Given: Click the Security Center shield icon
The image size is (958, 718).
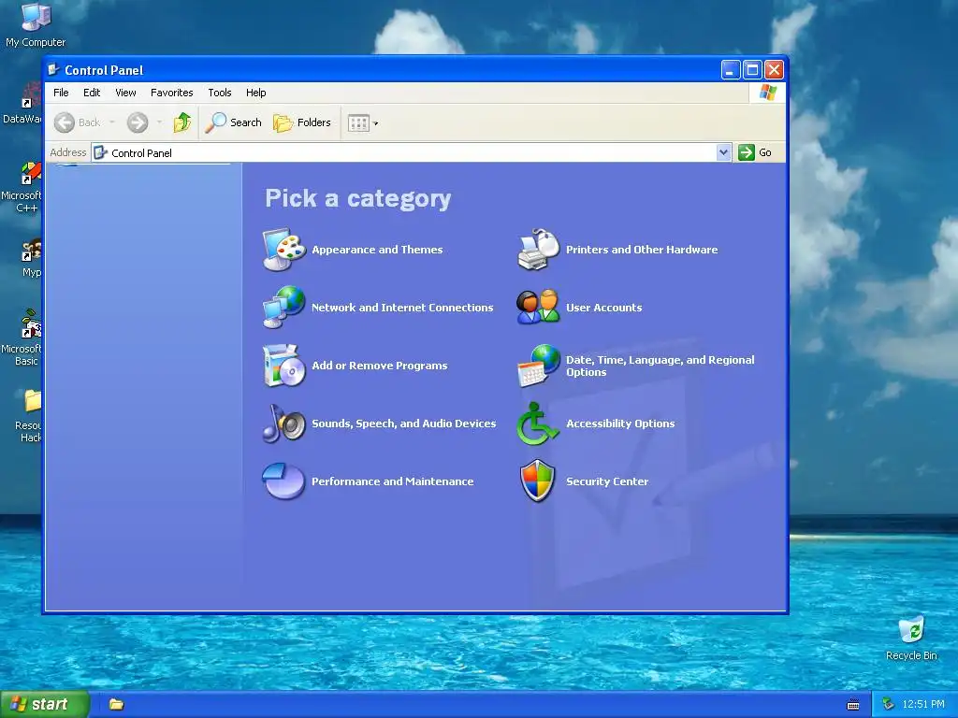Looking at the screenshot, I should (538, 481).
